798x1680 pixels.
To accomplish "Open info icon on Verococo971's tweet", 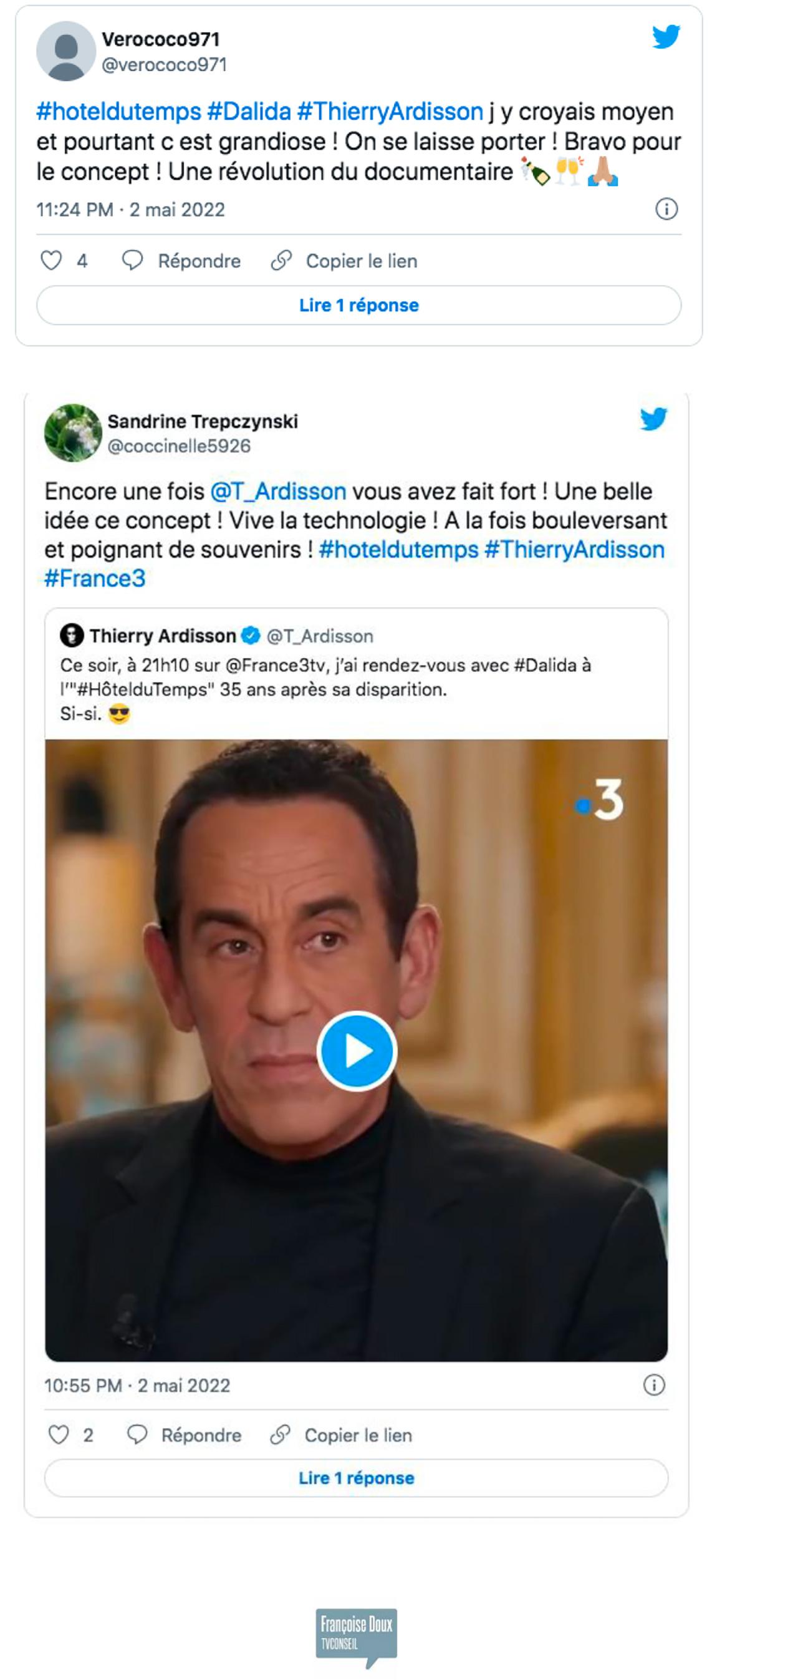I will (666, 210).
